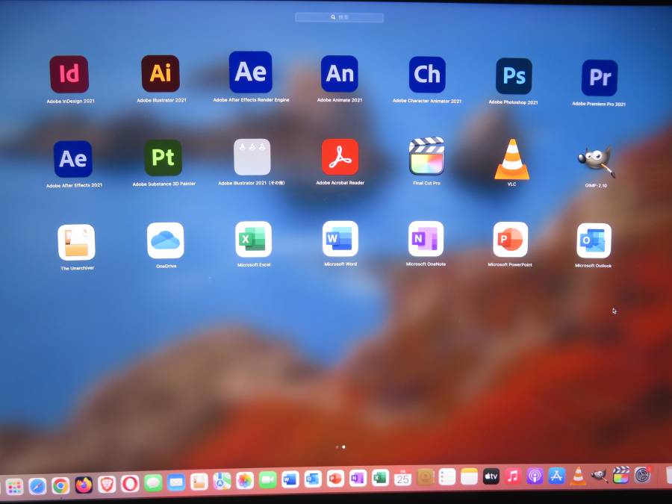Open Adobe InDesign 2021 from Launchpad
Viewport: 672px width, 504px height.
click(x=69, y=74)
